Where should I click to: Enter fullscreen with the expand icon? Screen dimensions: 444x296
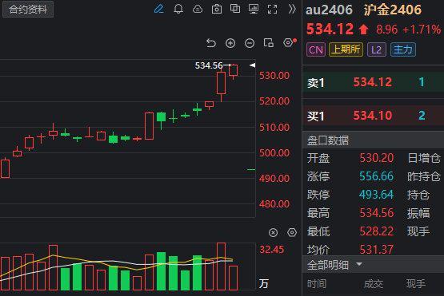click(x=273, y=10)
